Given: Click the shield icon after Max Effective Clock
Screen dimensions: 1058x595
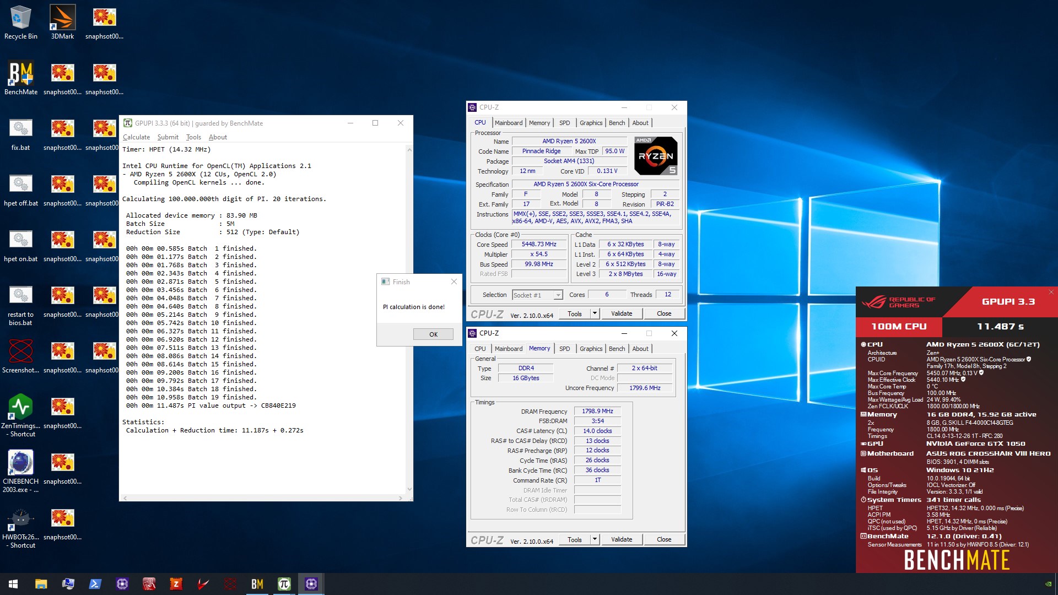Looking at the screenshot, I should click(x=963, y=379).
